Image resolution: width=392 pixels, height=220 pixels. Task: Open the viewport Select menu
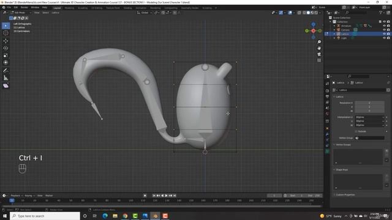click(x=45, y=12)
